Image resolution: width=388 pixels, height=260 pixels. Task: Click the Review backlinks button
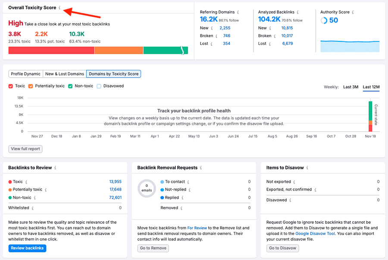[x=27, y=248]
